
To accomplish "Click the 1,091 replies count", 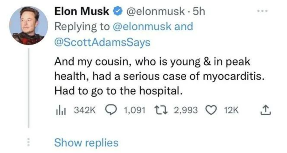I will 135,110.
